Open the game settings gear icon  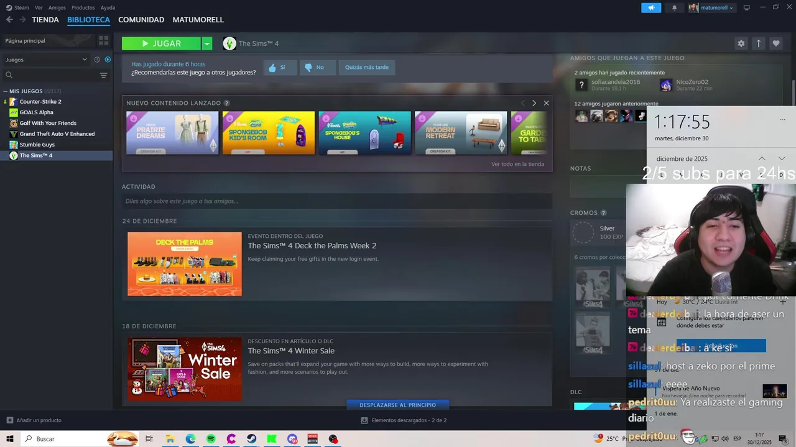coord(741,43)
